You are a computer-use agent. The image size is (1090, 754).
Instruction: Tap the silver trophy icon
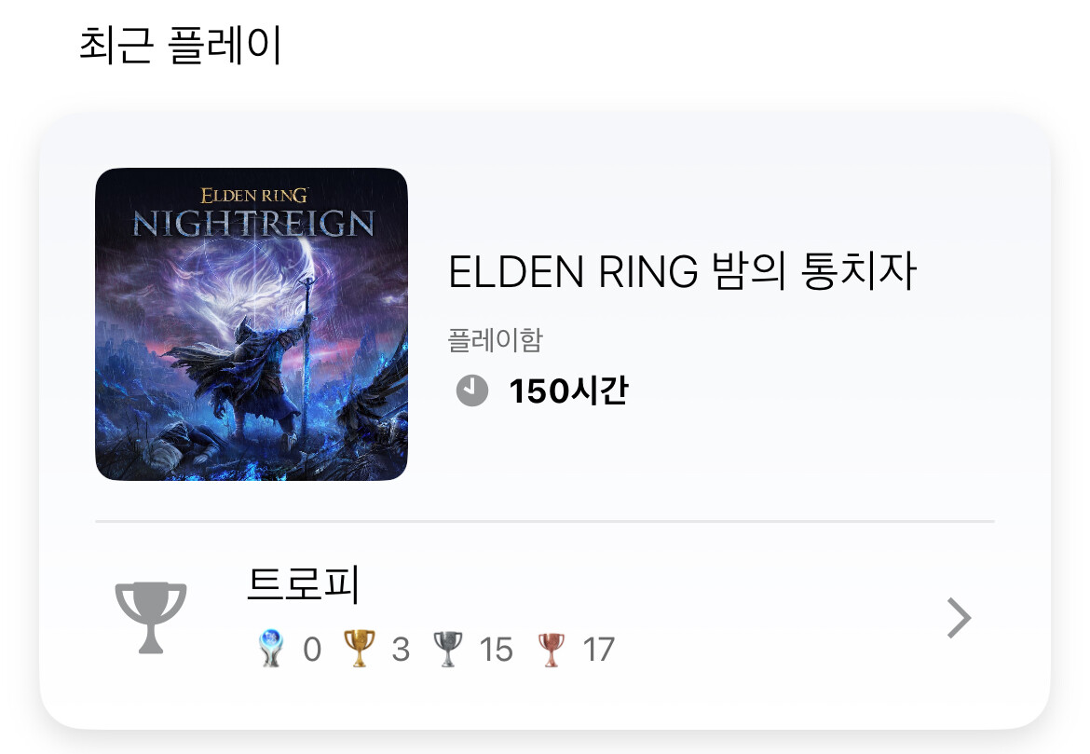click(448, 649)
